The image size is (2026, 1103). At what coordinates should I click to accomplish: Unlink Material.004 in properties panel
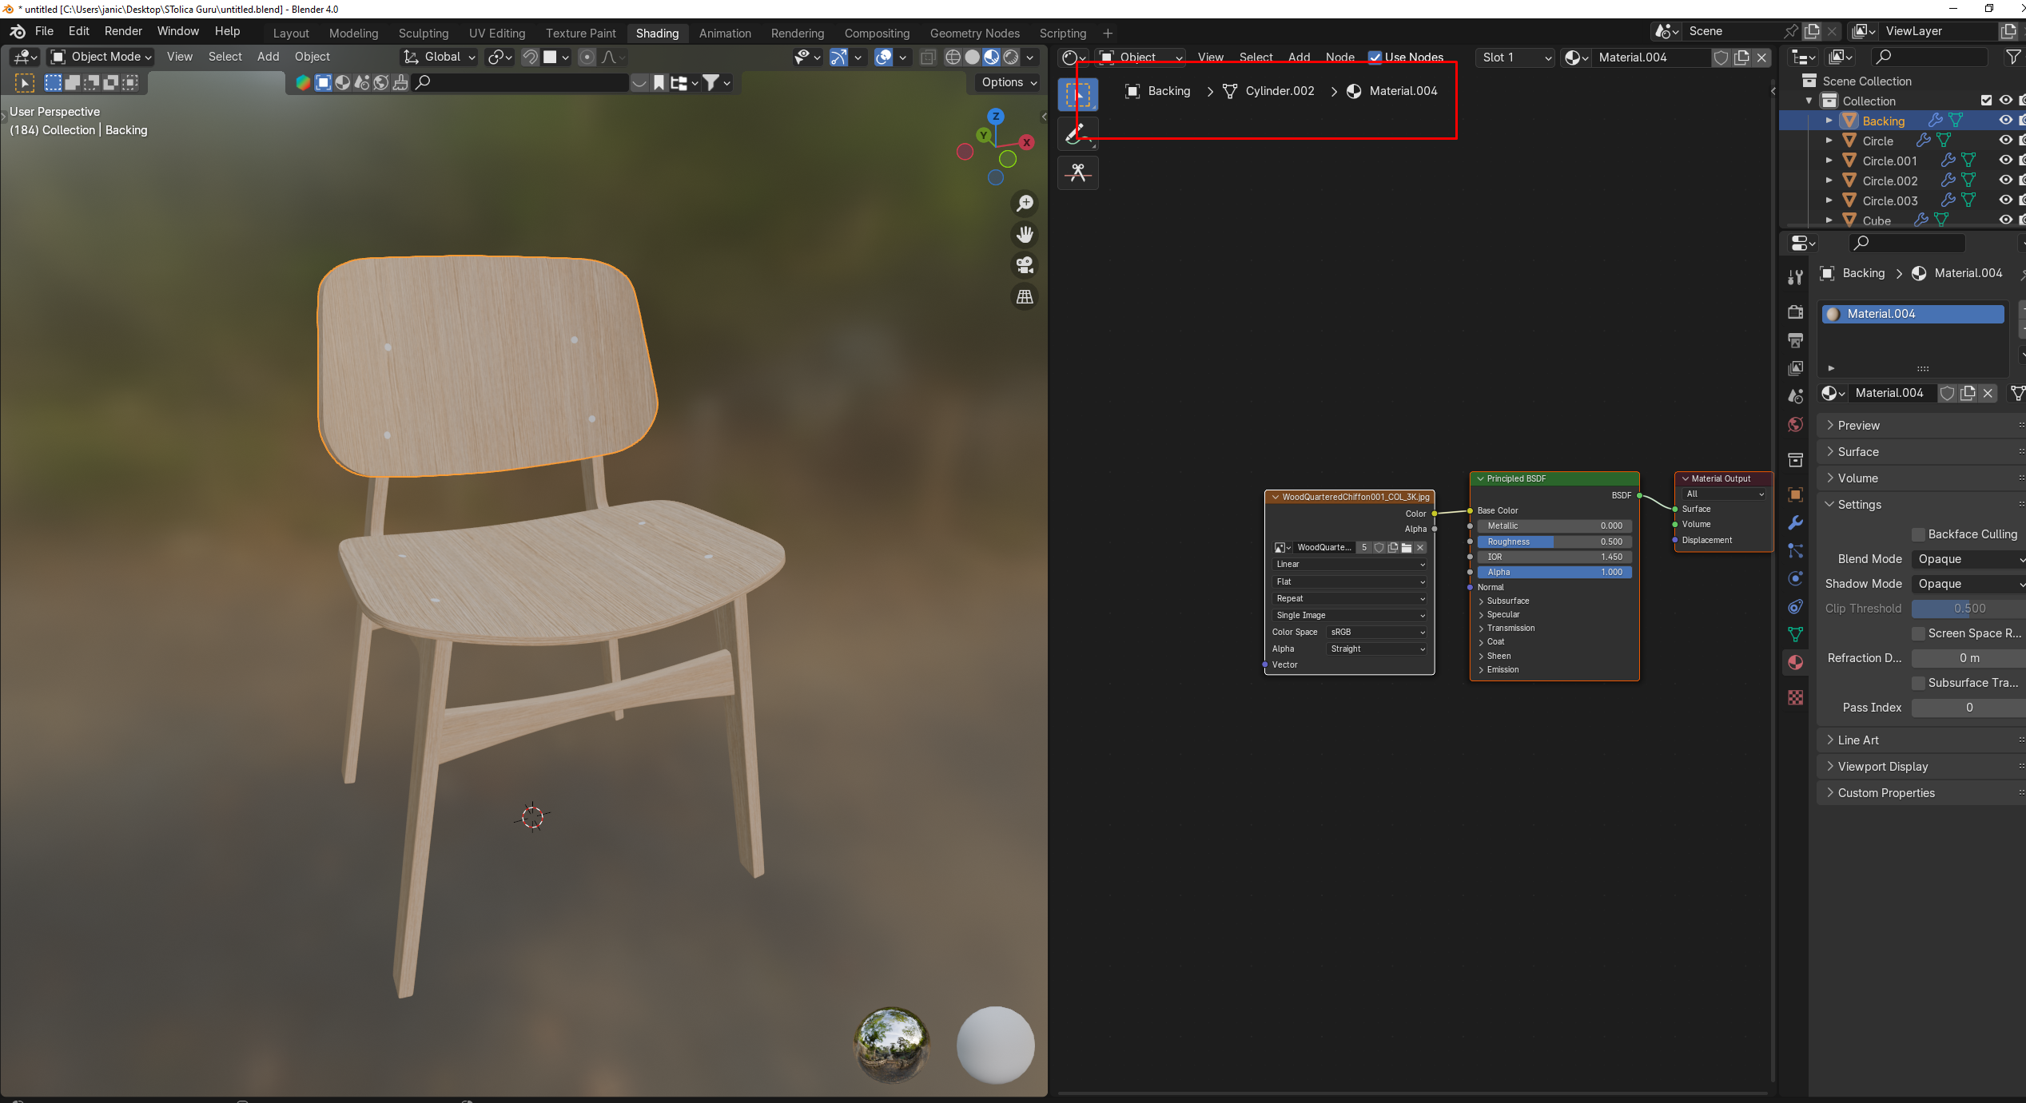(1988, 393)
